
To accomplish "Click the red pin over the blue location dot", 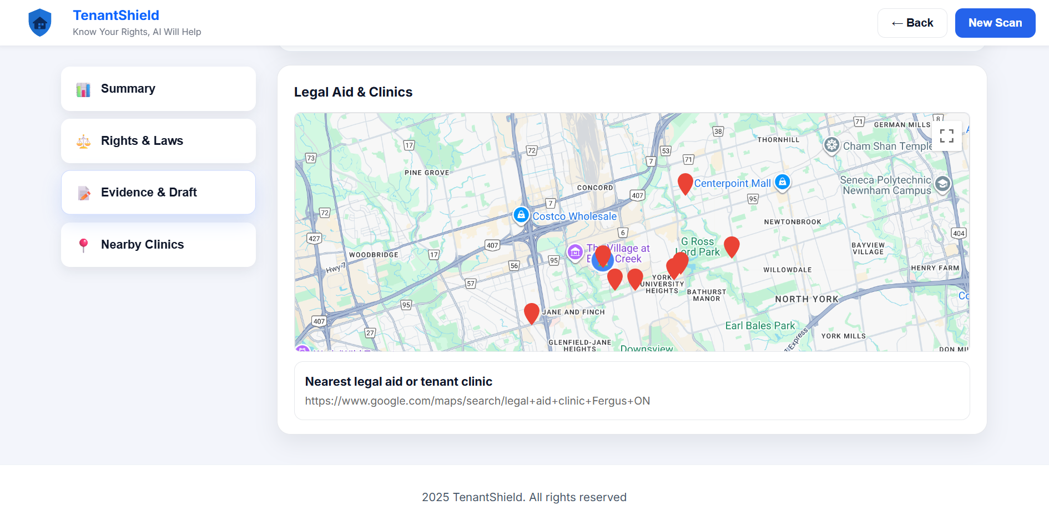I will (x=603, y=255).
